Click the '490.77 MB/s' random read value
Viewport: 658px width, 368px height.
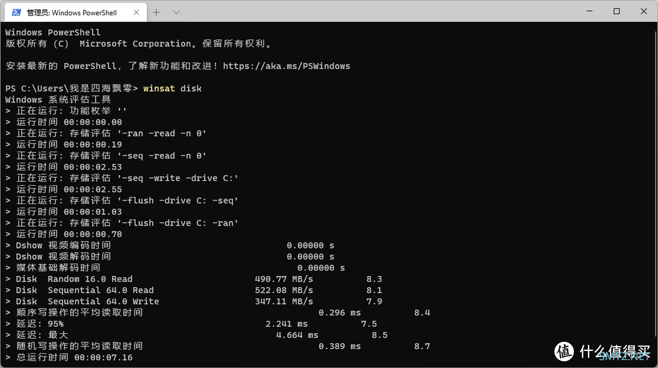[x=284, y=279]
